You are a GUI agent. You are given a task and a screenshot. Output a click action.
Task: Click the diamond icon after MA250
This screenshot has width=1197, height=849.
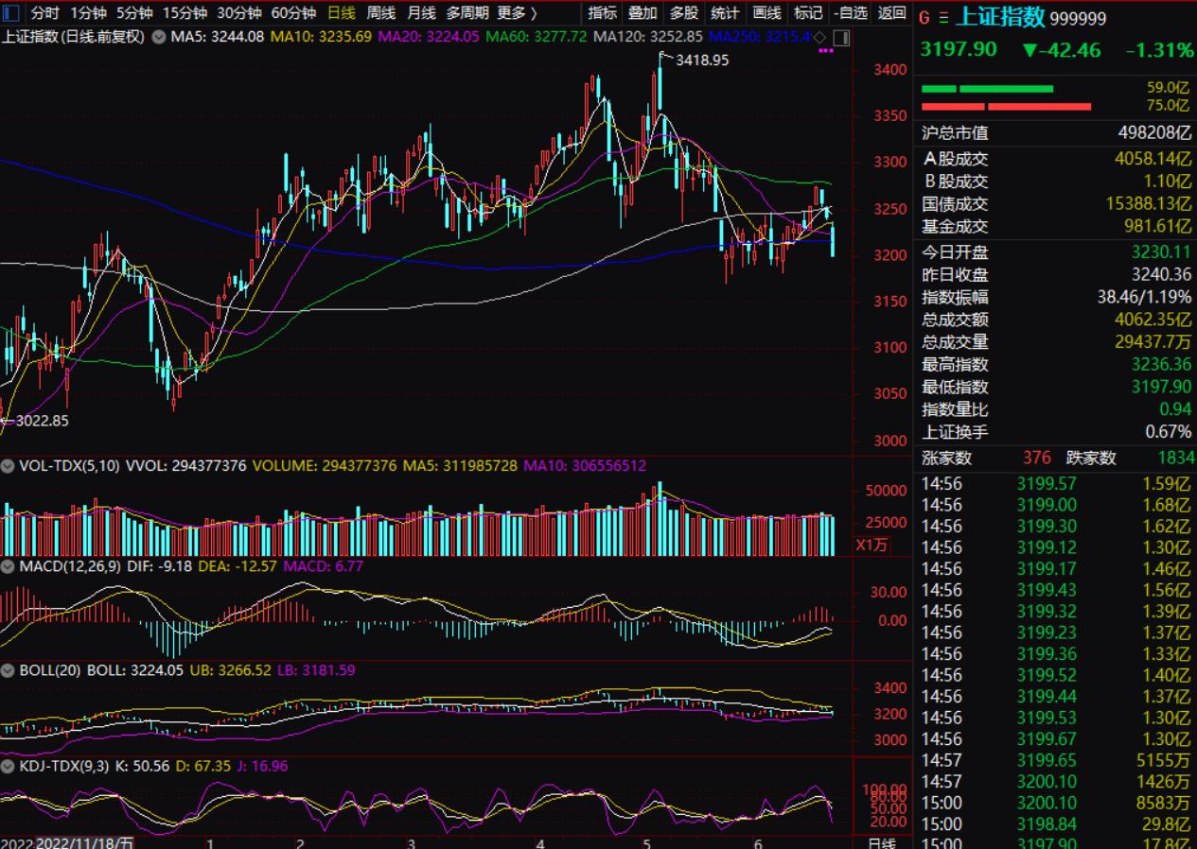819,37
